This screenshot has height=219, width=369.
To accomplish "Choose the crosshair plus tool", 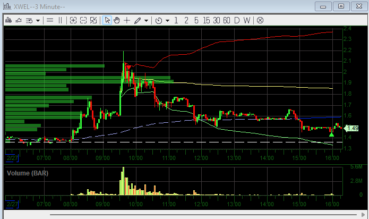I will 127,21.
